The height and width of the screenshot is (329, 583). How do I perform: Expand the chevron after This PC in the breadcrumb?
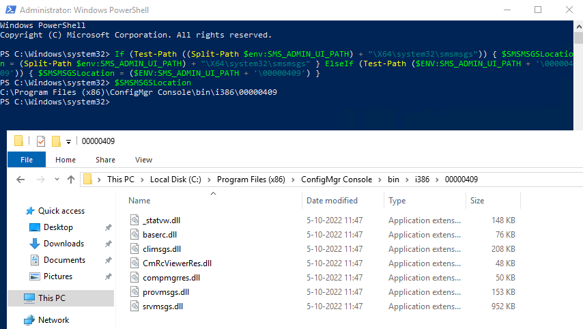142,180
